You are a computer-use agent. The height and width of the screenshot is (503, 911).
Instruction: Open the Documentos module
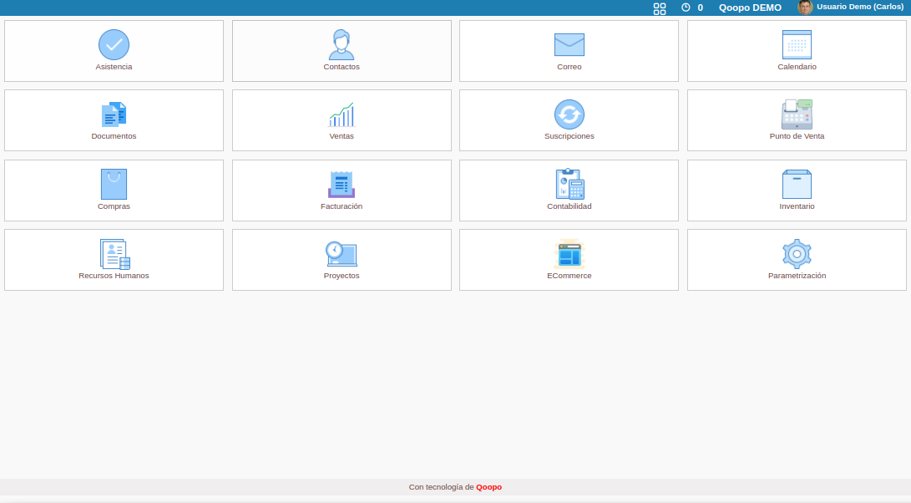click(114, 119)
